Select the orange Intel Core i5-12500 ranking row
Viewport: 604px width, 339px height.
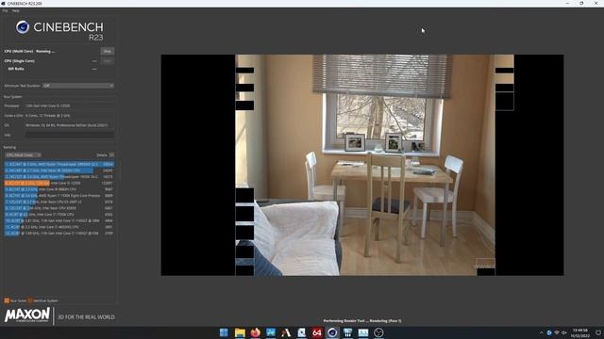[59, 183]
